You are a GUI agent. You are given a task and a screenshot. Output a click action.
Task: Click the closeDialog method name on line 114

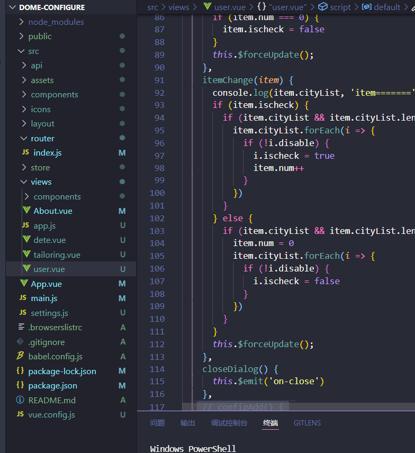click(230, 369)
